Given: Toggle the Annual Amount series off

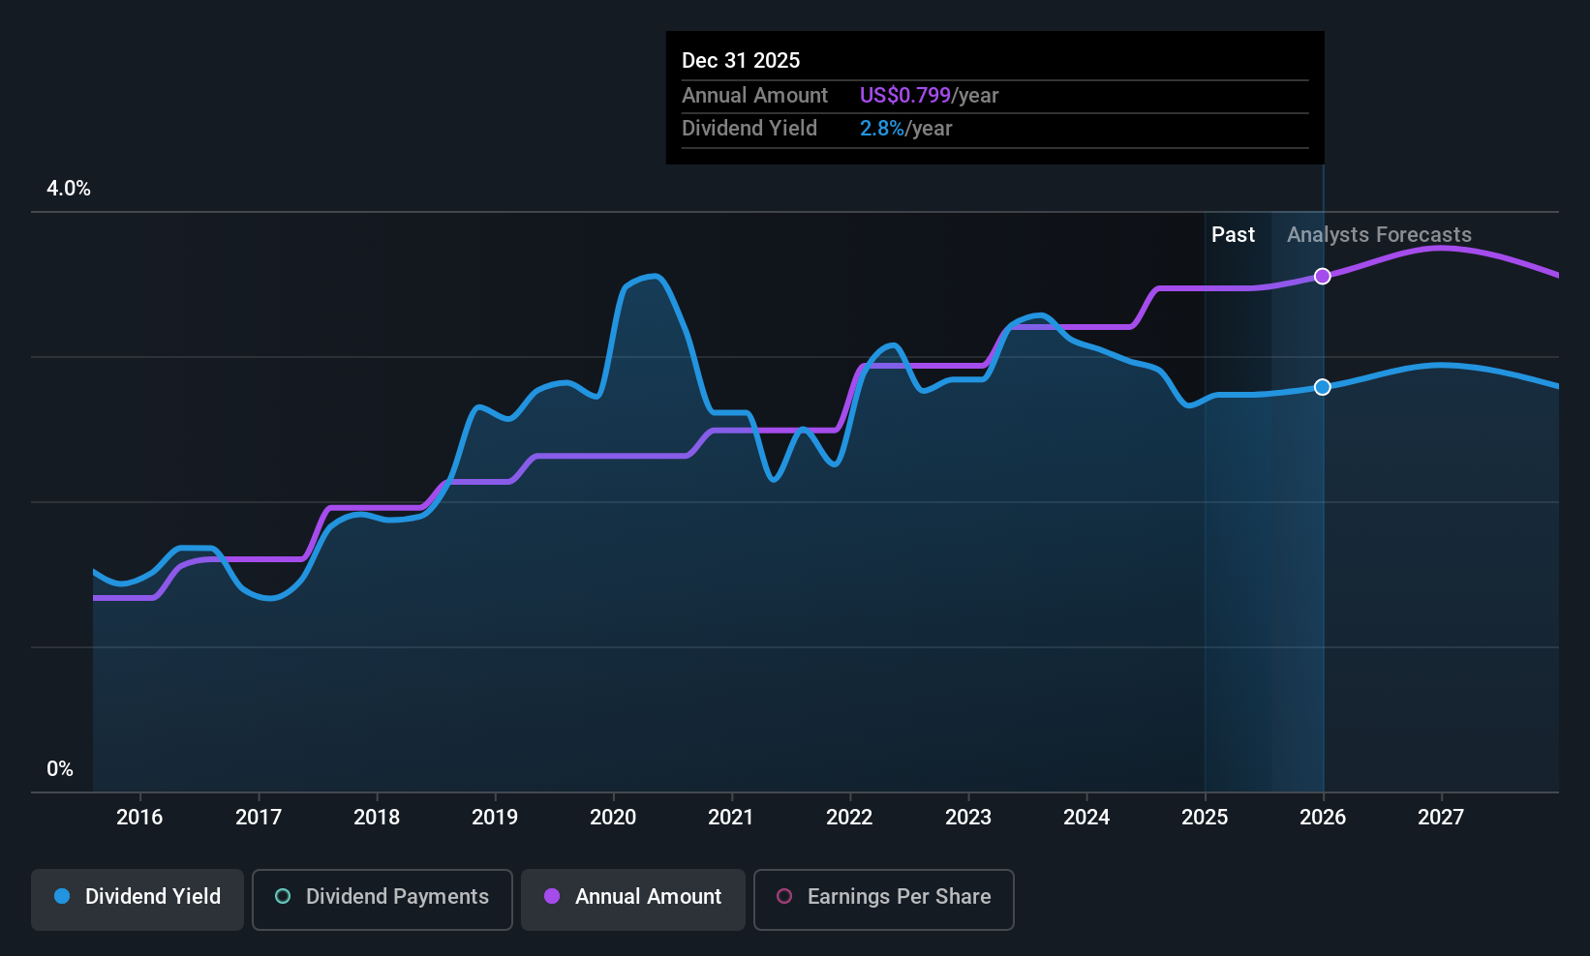Looking at the screenshot, I should coord(632,899).
